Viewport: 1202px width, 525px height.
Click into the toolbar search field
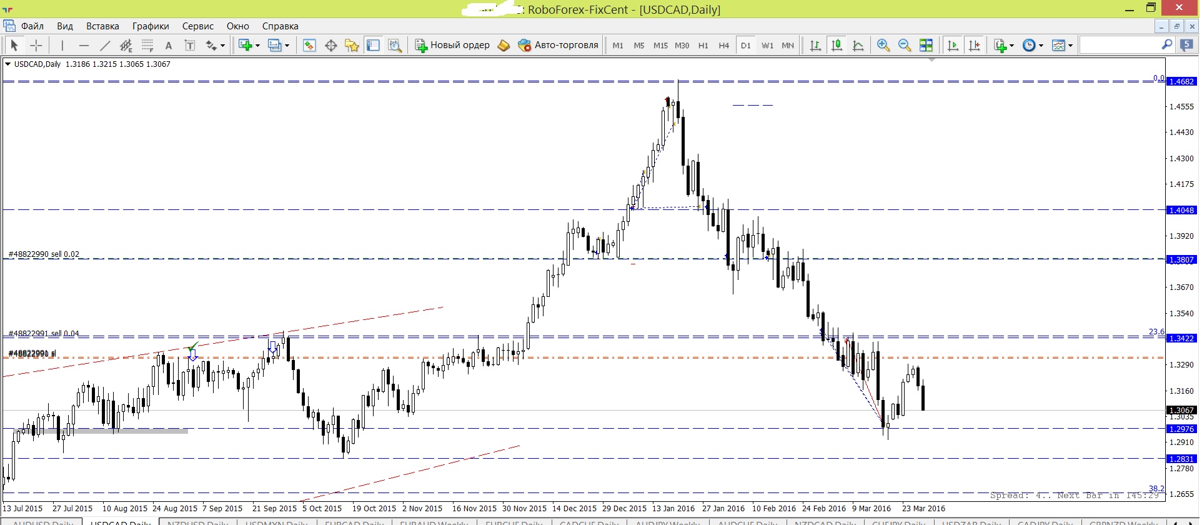(1120, 45)
